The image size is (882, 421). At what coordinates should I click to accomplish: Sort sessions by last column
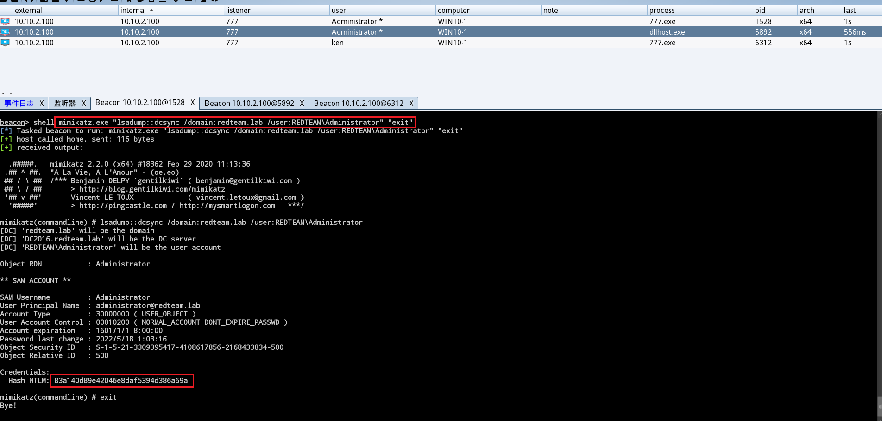click(x=862, y=10)
